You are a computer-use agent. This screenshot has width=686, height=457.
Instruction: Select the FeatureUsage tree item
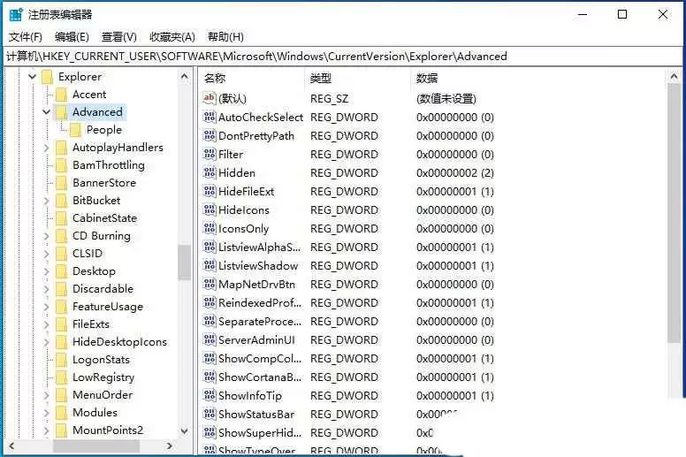click(x=108, y=307)
